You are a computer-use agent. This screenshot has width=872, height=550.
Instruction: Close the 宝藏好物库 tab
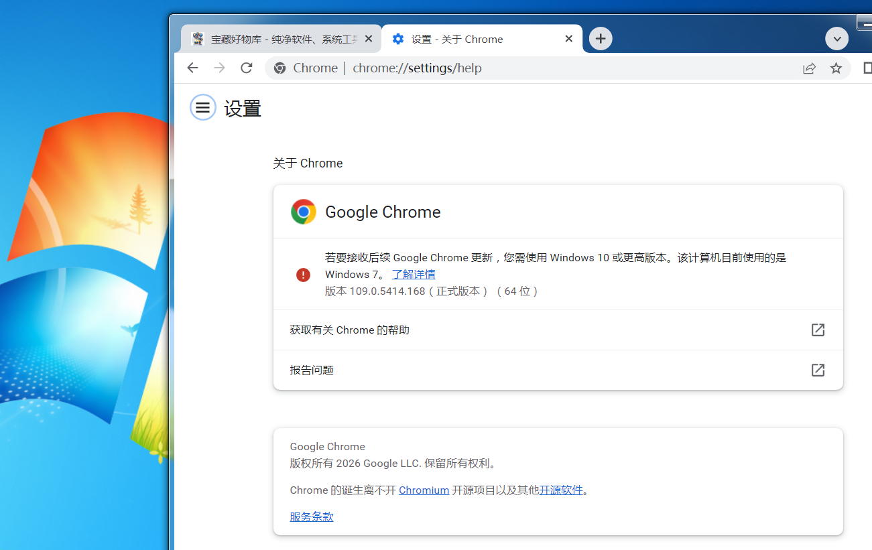(x=368, y=39)
